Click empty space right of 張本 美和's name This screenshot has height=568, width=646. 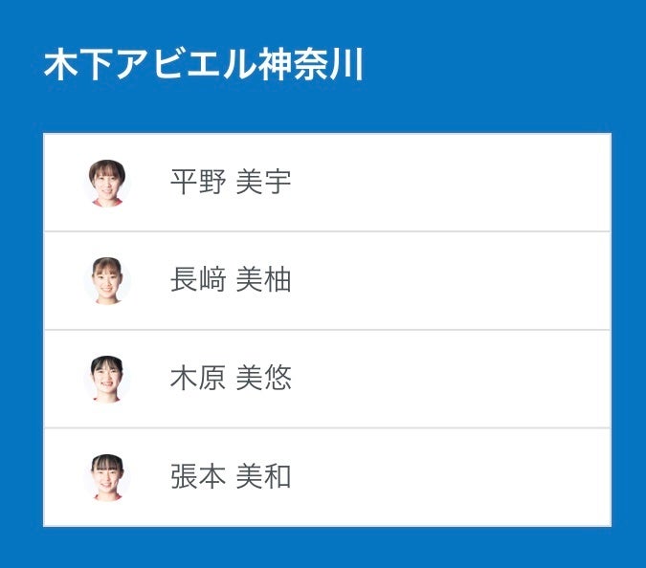point(450,478)
